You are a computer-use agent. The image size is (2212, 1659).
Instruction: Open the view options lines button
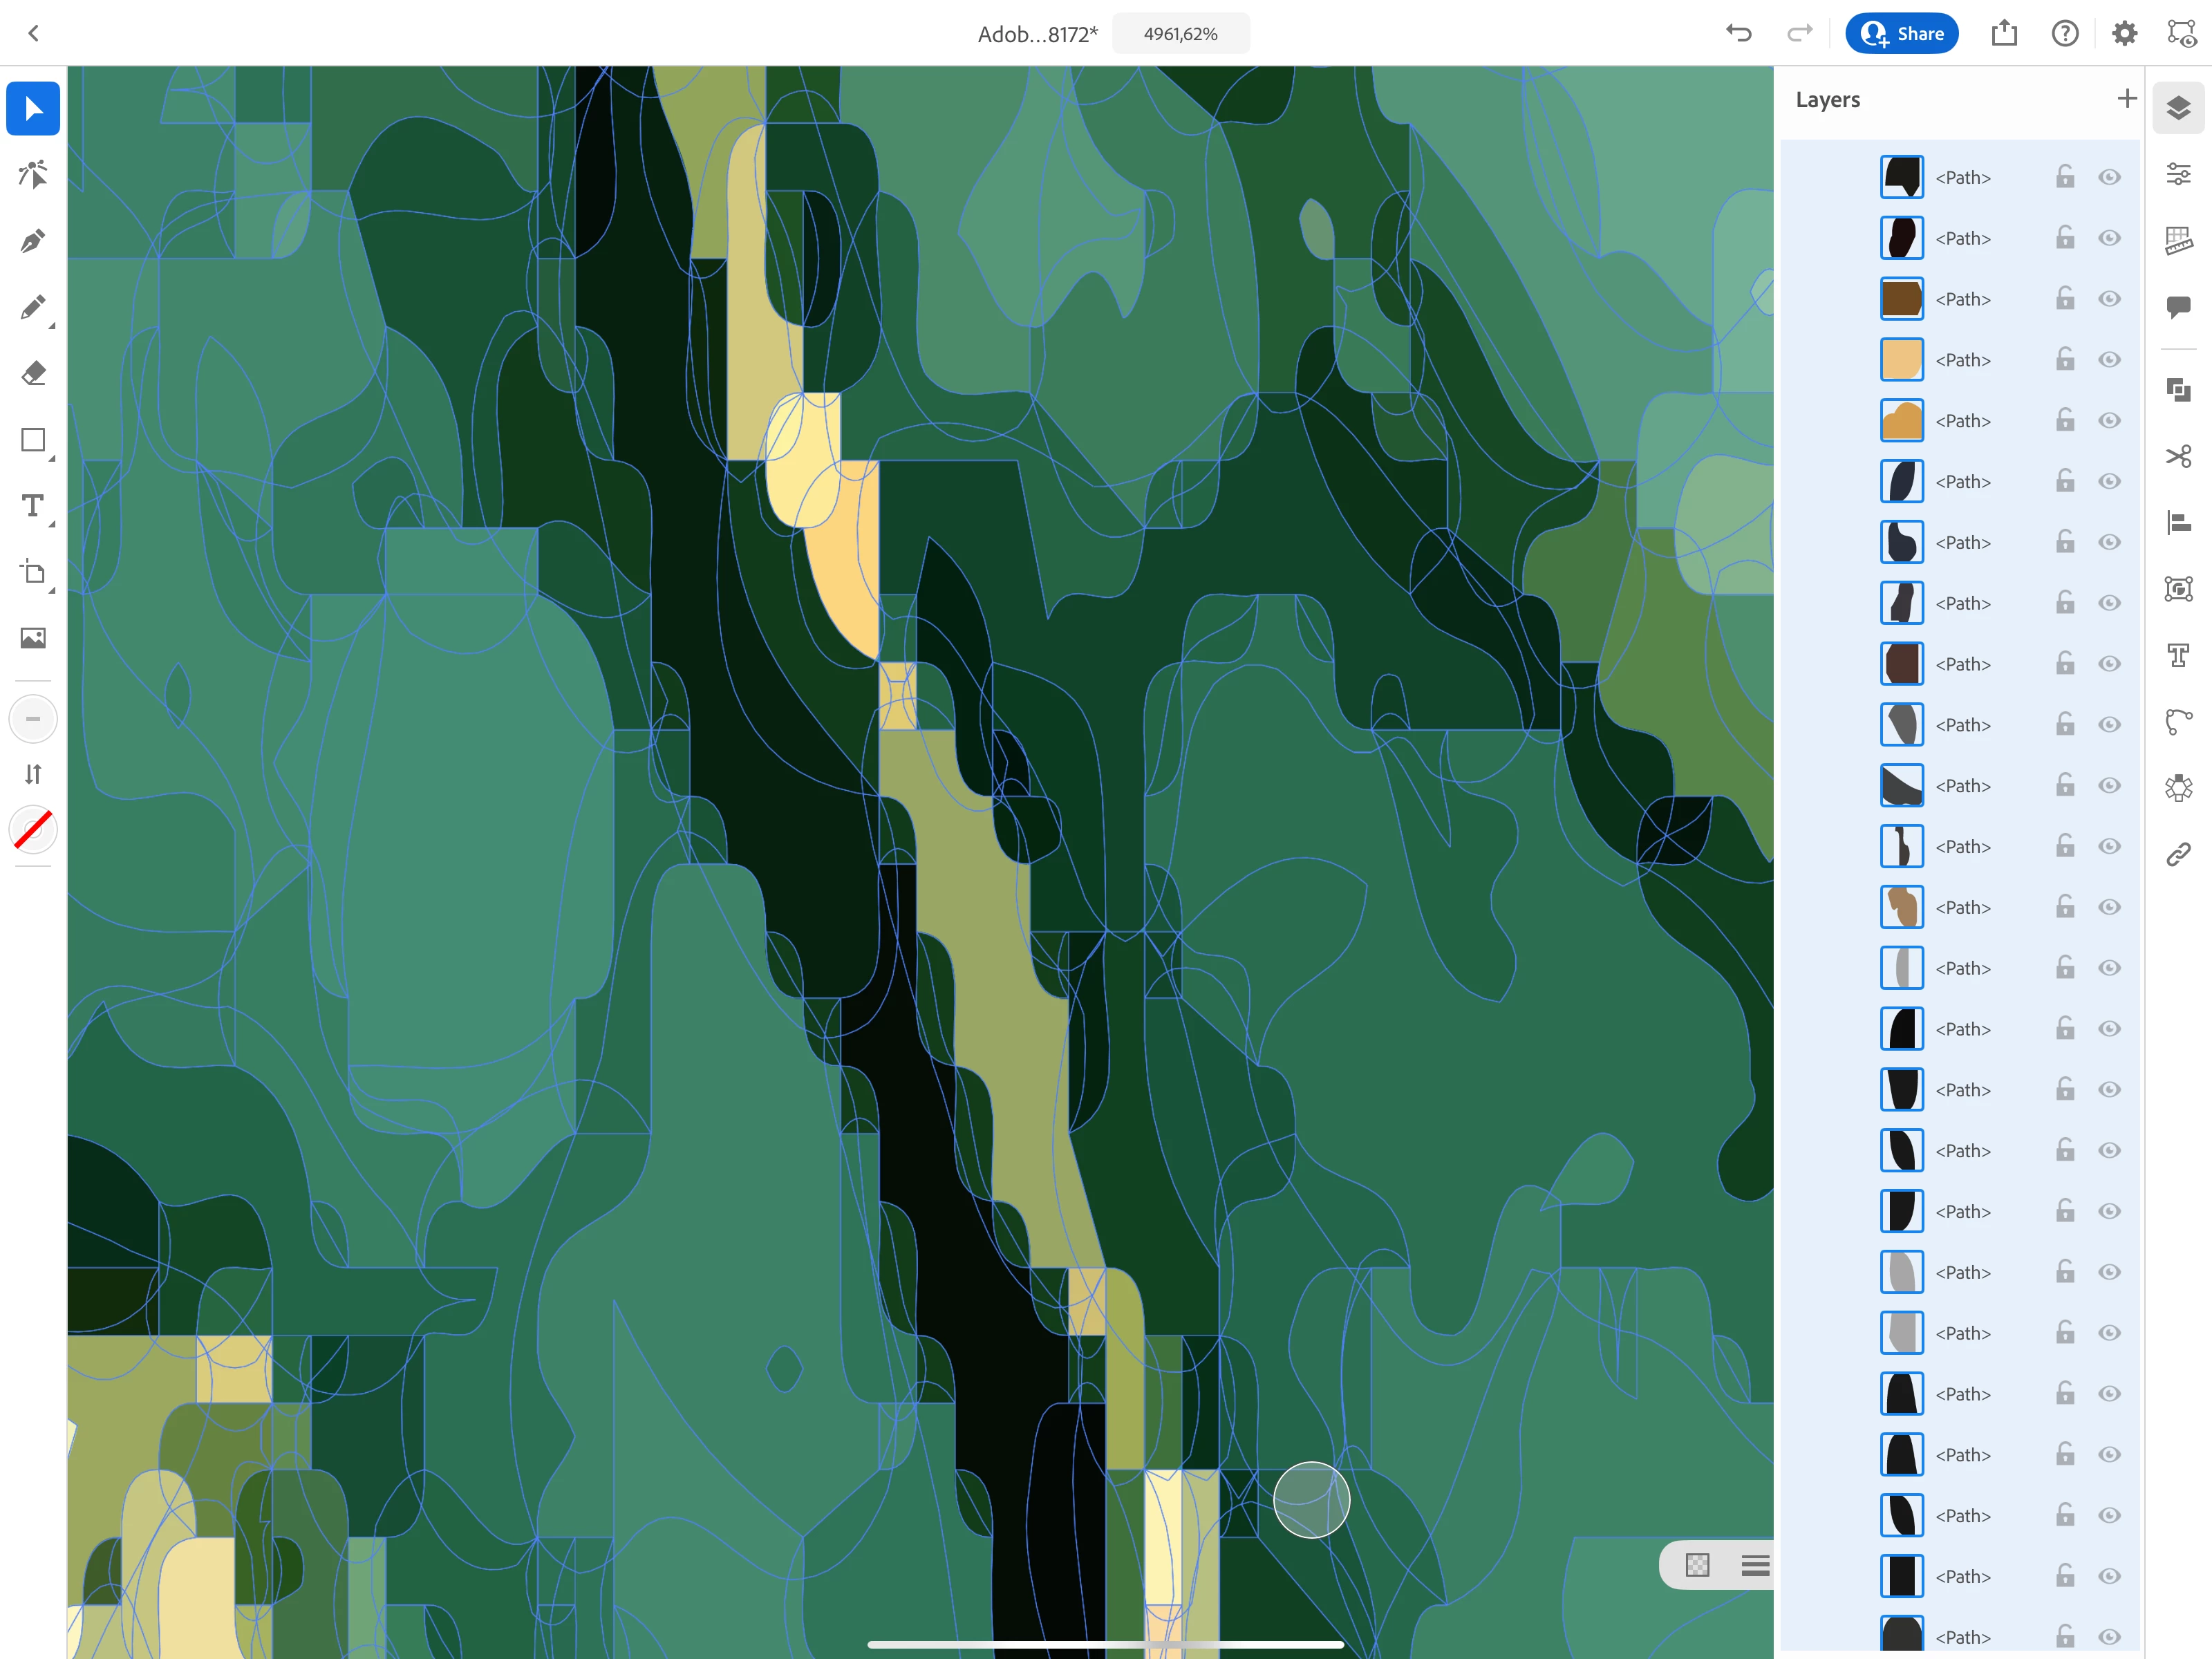coord(1755,1565)
